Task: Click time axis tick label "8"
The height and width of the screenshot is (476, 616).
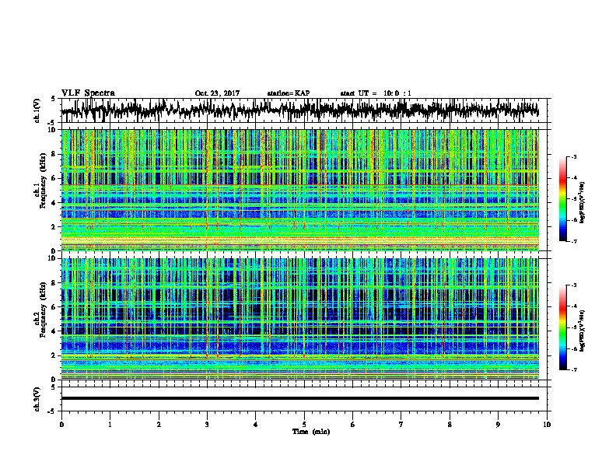Action: [450, 425]
